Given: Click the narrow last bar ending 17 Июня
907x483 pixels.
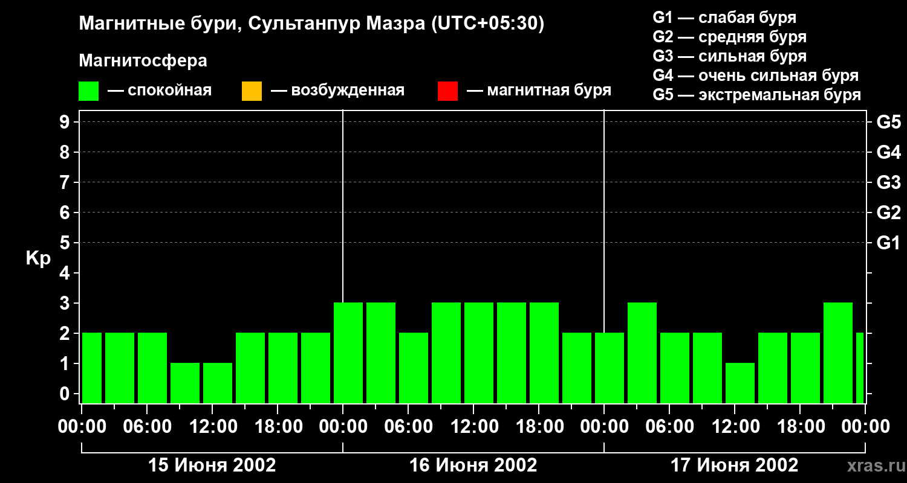Looking at the screenshot, I should click(x=860, y=368).
